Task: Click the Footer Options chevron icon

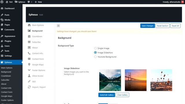Action: pos(29,70)
